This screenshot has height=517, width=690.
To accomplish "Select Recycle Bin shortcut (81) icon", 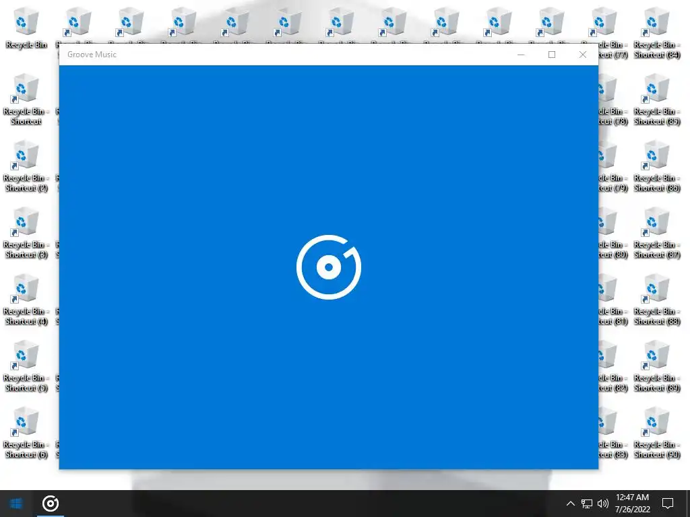I will coord(613,300).
